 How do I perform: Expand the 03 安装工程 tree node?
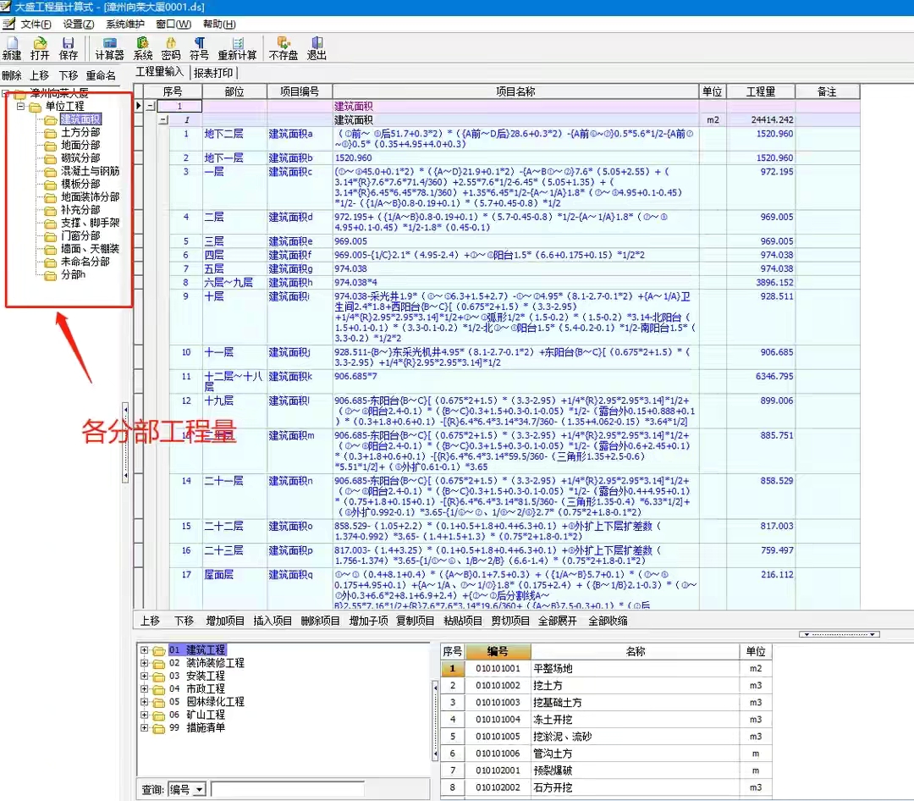coord(145,677)
